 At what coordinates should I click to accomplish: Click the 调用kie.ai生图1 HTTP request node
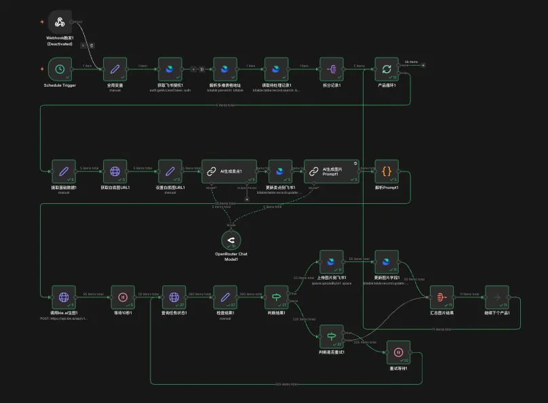coord(64,297)
